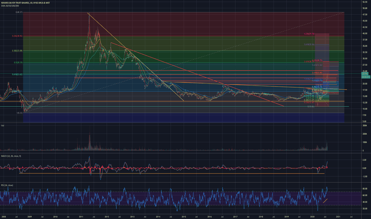The image size is (371, 219).
Task: Click 2020 on the time axis
Action: (312, 217)
